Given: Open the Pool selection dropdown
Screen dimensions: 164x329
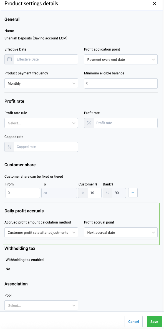Looking at the screenshot, I should click(x=41, y=305).
